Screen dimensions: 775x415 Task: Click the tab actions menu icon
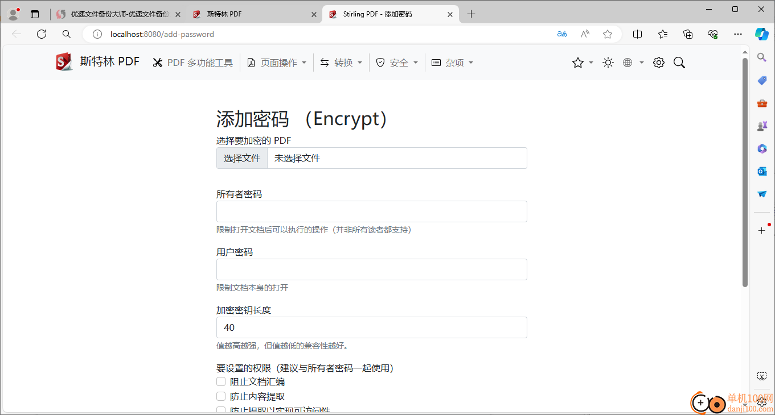point(35,14)
